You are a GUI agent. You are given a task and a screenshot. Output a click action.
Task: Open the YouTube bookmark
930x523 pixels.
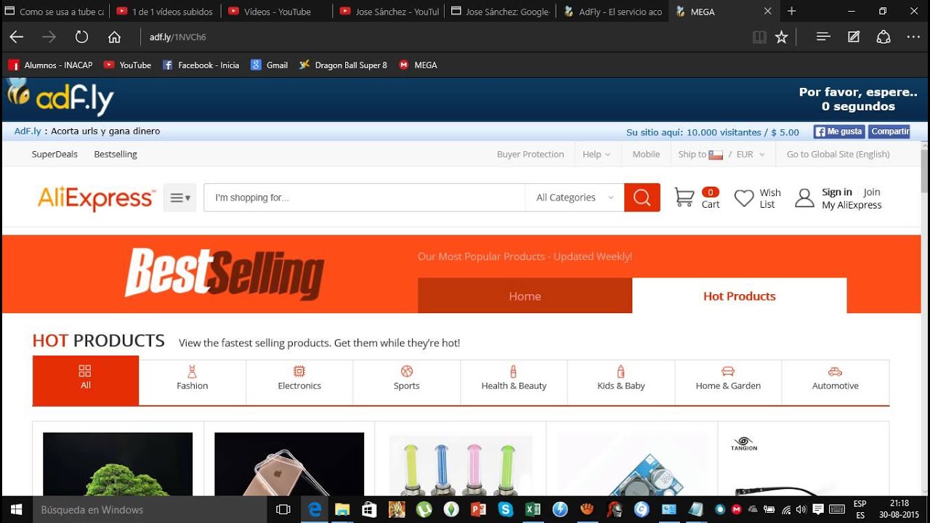pyautogui.click(x=127, y=65)
